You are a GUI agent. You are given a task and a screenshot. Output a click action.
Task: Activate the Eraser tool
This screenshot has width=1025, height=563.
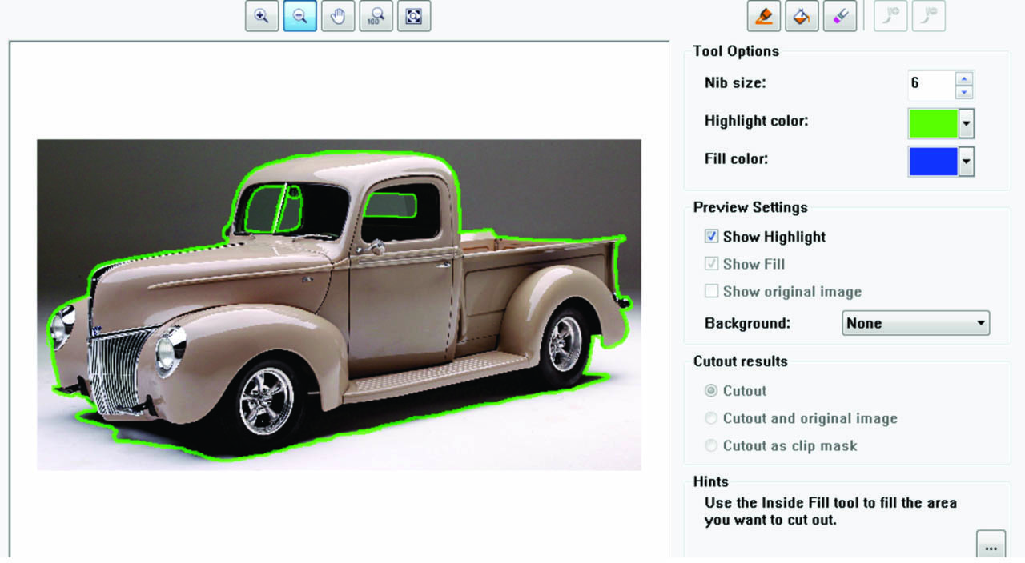840,16
